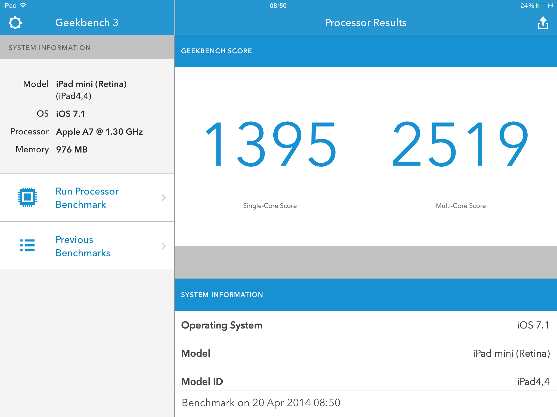This screenshot has height=417, width=557.
Task: Tap the Geekbench Score section header
Action: (x=216, y=51)
